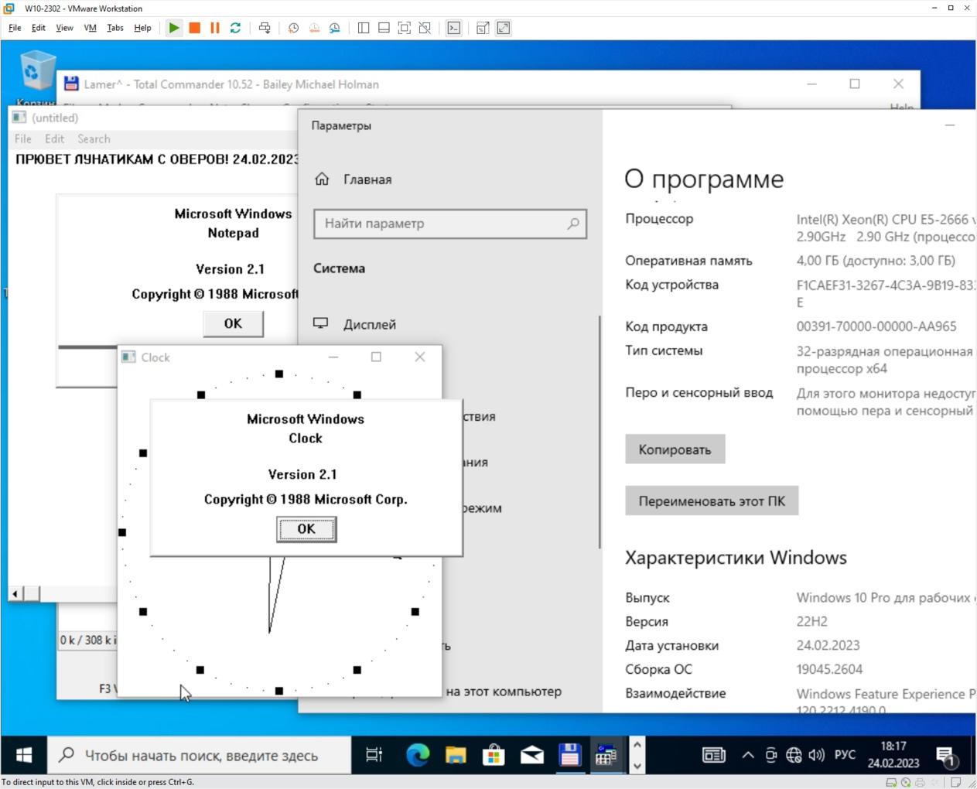
Task: Open VMware VM menu
Action: coord(90,28)
